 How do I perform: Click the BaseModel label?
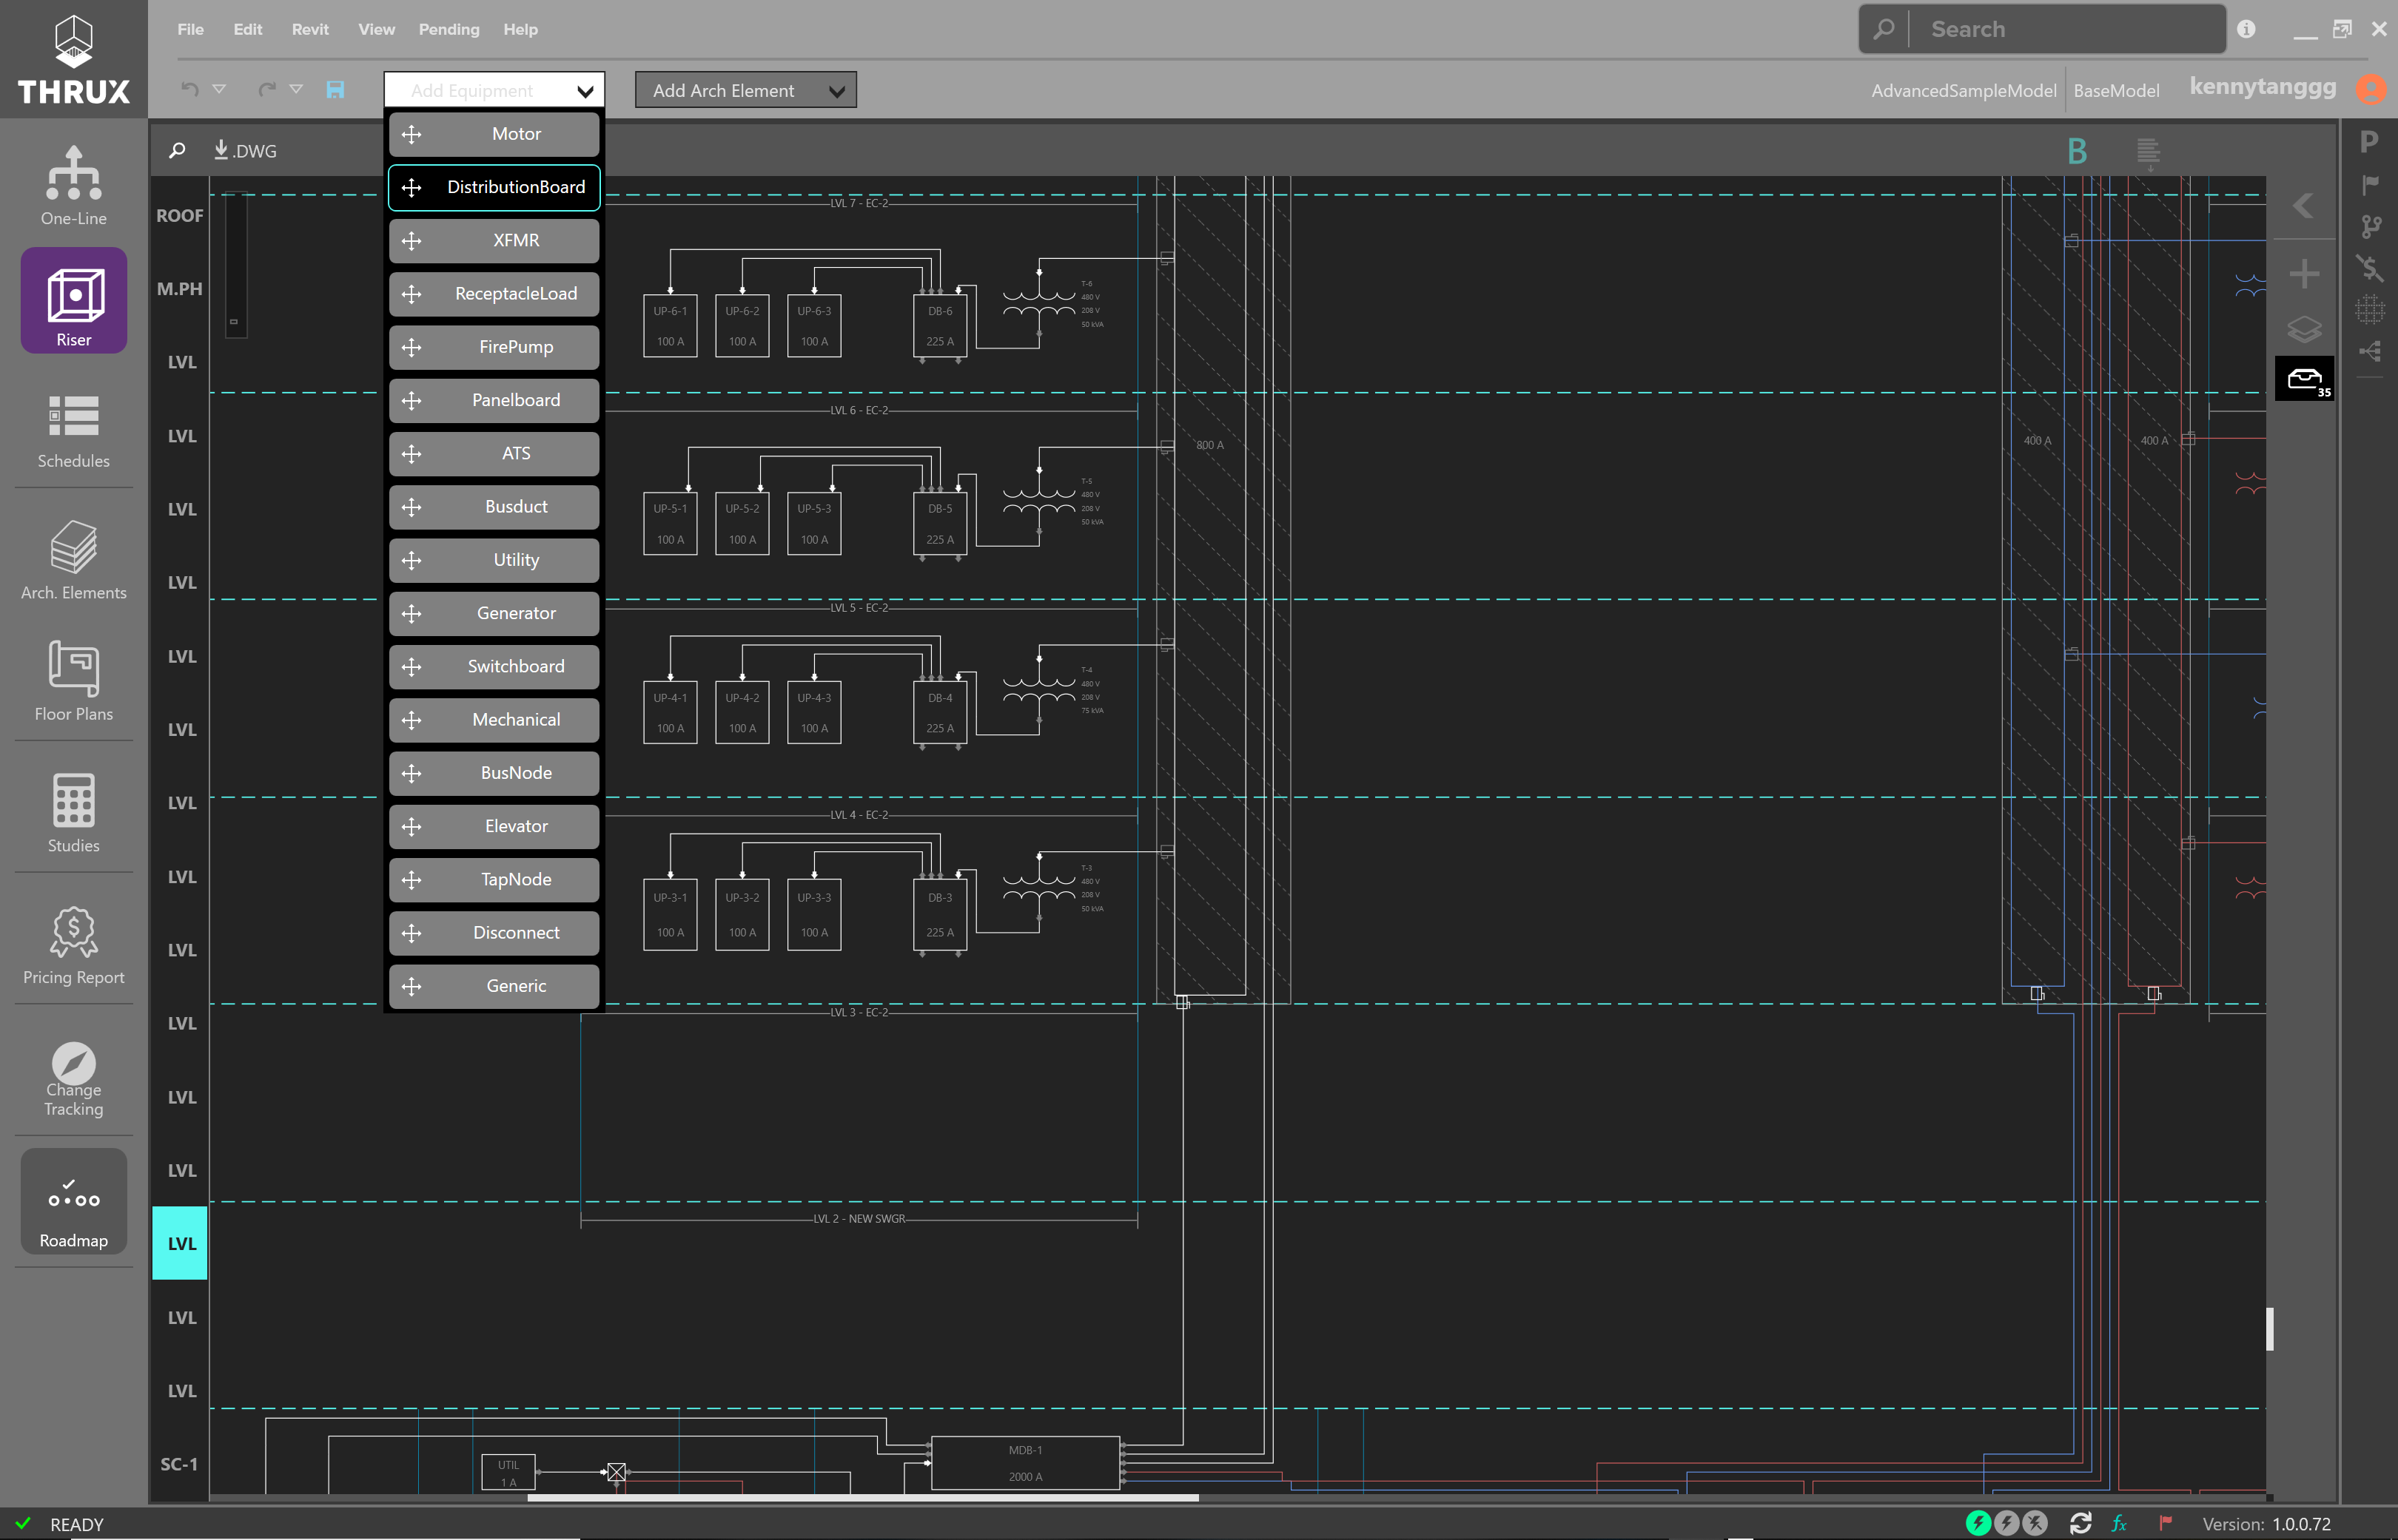click(x=2116, y=90)
